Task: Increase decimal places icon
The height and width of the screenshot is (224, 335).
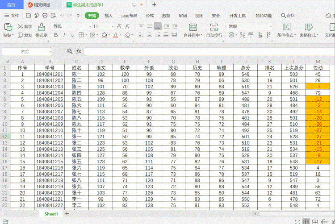Action: 260,35
